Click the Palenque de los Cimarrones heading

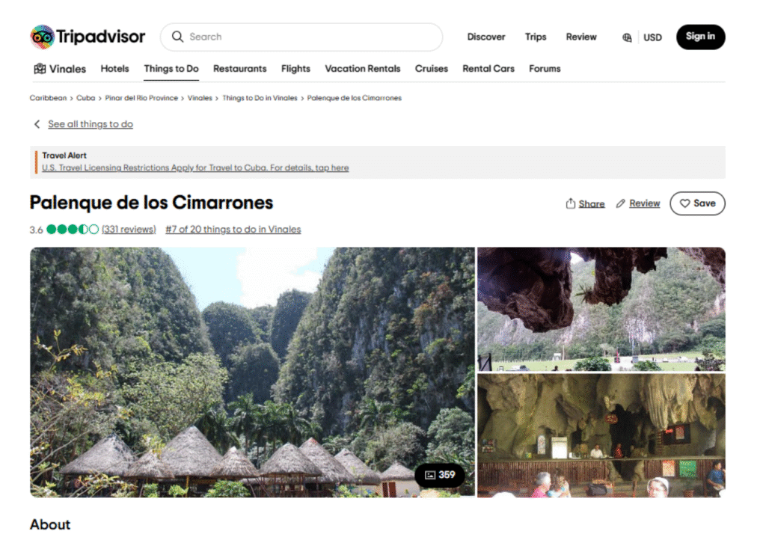coord(151,203)
